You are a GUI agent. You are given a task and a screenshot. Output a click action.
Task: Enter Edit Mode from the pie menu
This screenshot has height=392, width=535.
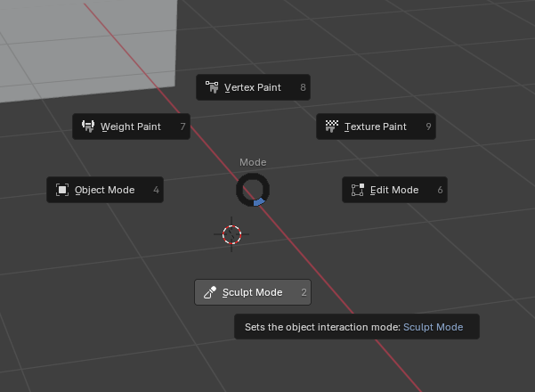[x=393, y=190]
